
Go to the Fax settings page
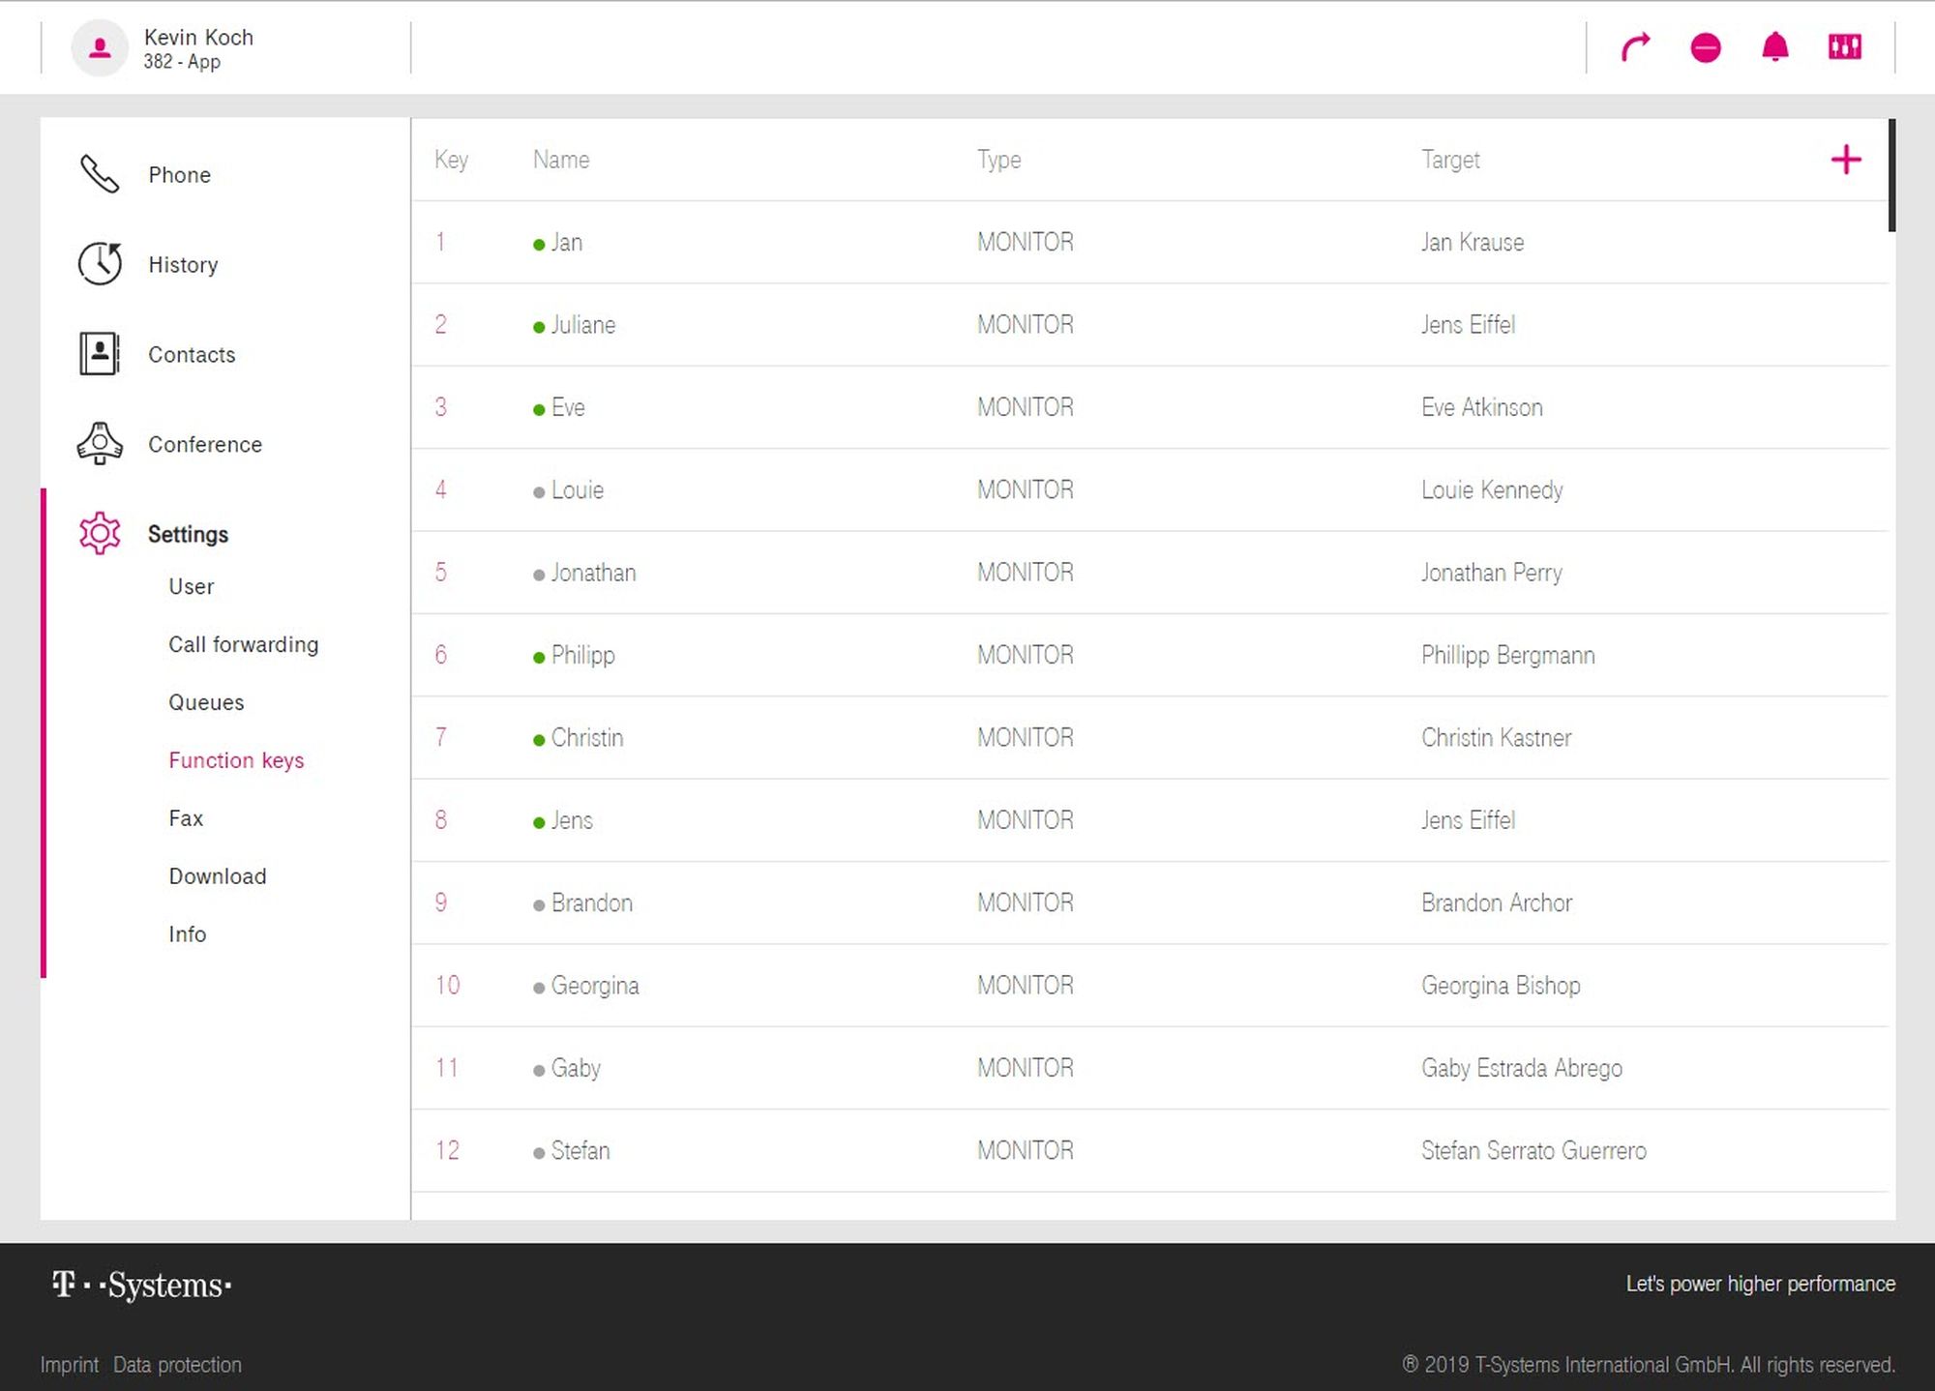186,818
